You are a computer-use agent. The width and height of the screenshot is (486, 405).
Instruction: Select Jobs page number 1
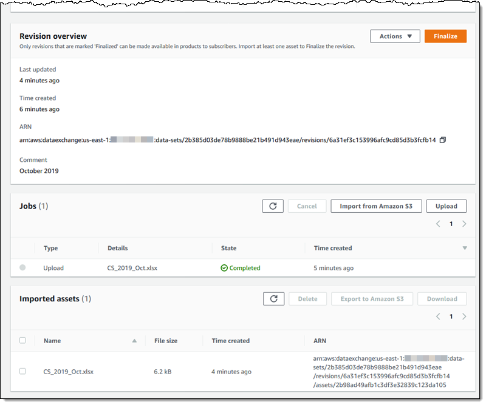[x=451, y=224]
